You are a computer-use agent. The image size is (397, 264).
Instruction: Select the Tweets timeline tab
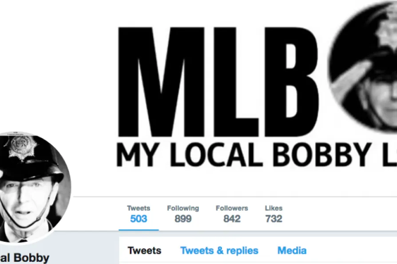(x=144, y=251)
